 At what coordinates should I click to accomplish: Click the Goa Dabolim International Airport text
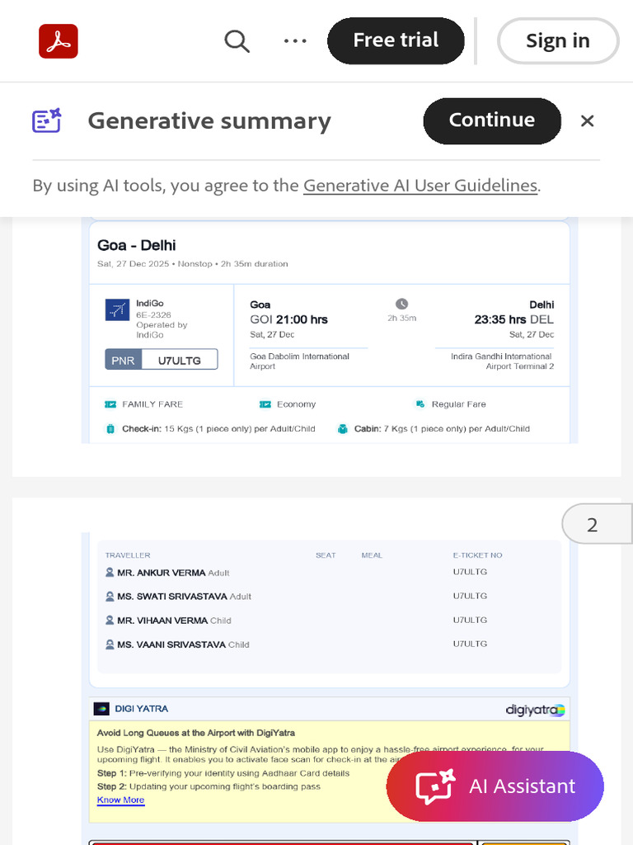(299, 361)
